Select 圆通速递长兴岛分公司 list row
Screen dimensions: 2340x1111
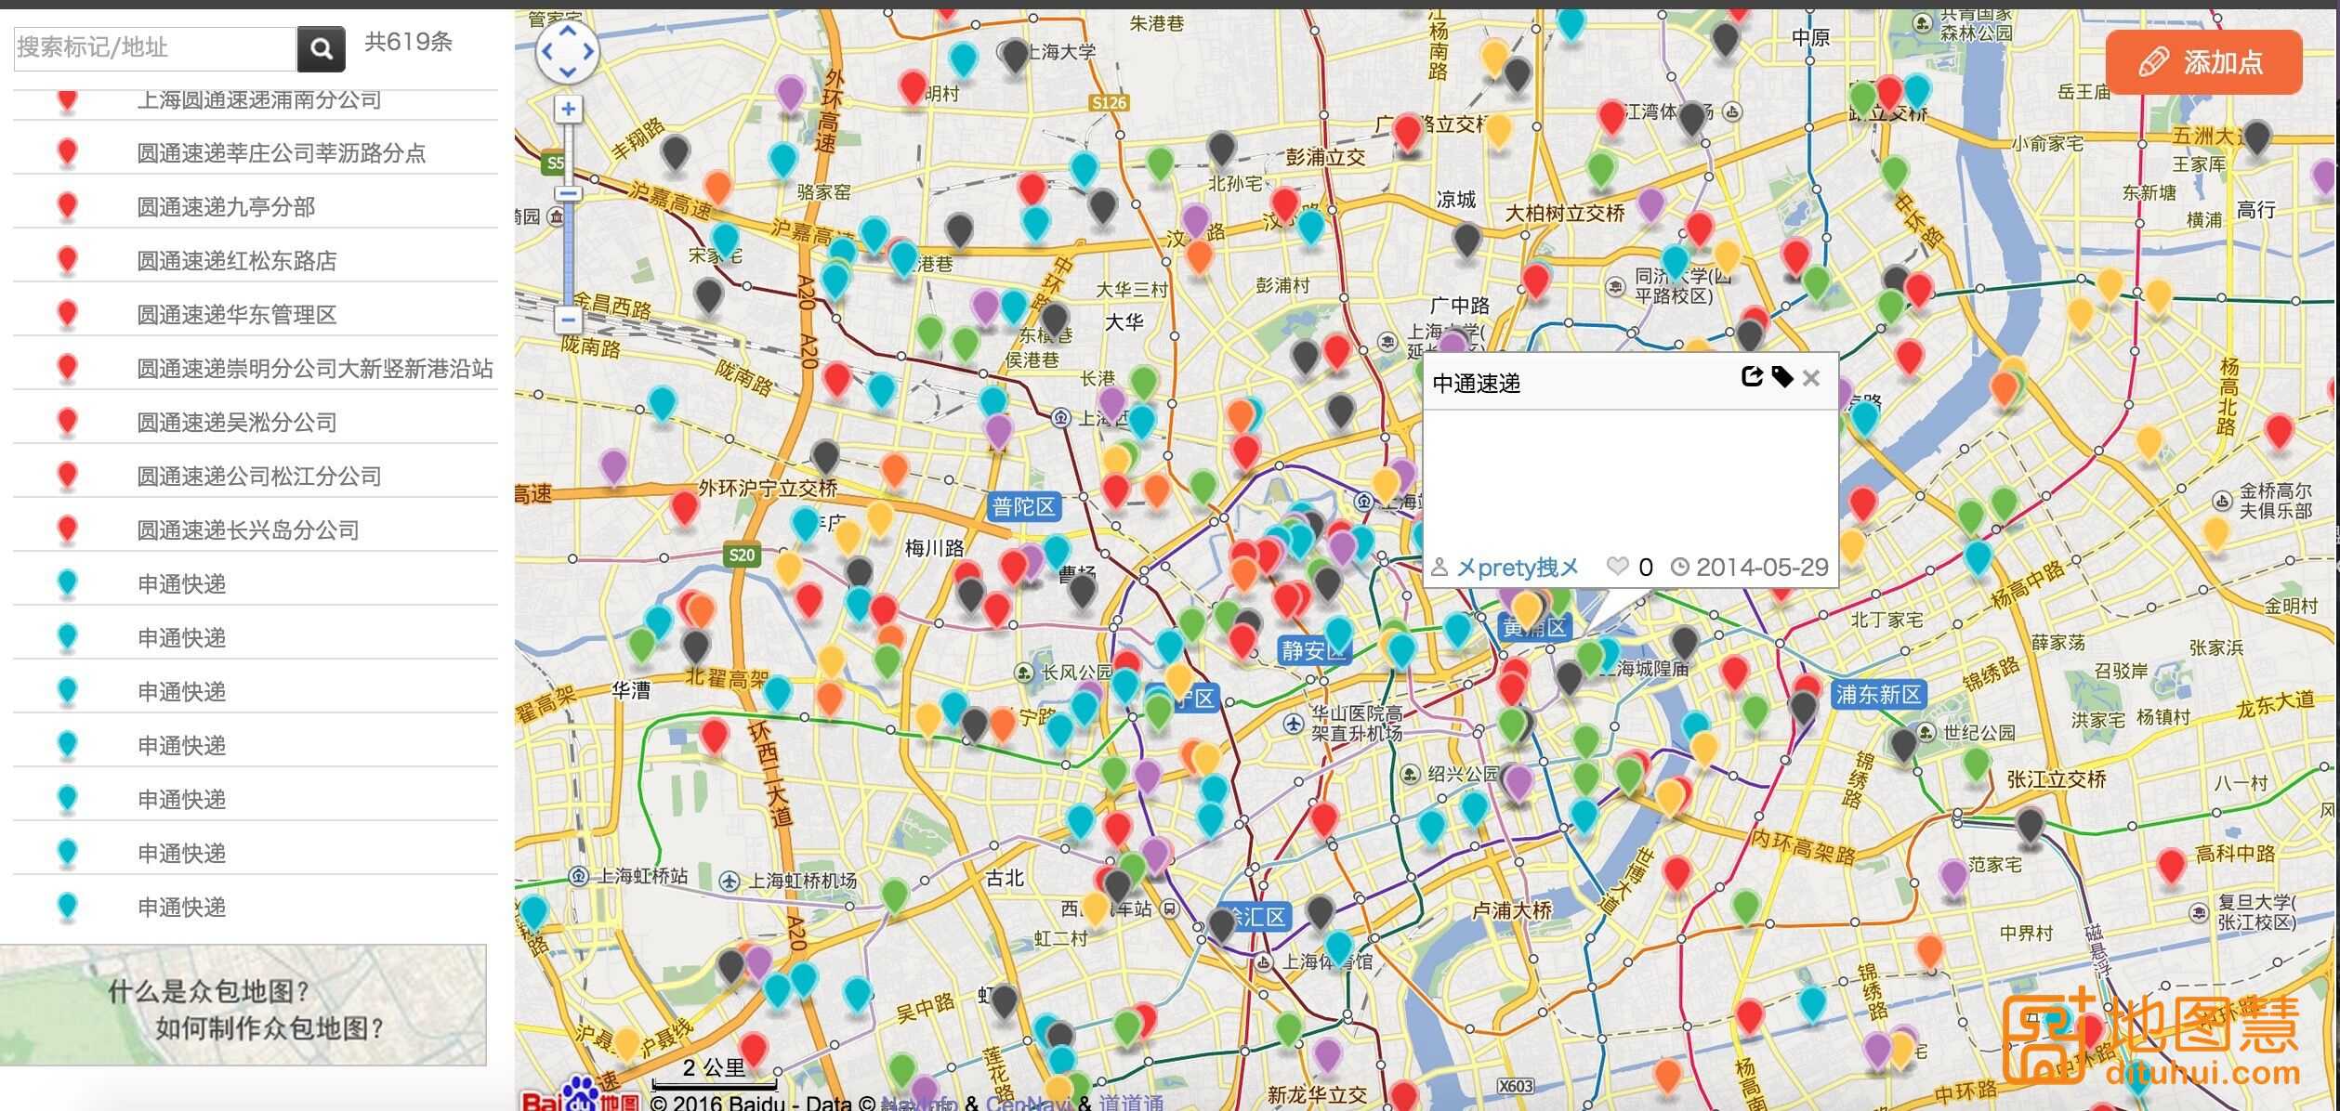pos(256,530)
